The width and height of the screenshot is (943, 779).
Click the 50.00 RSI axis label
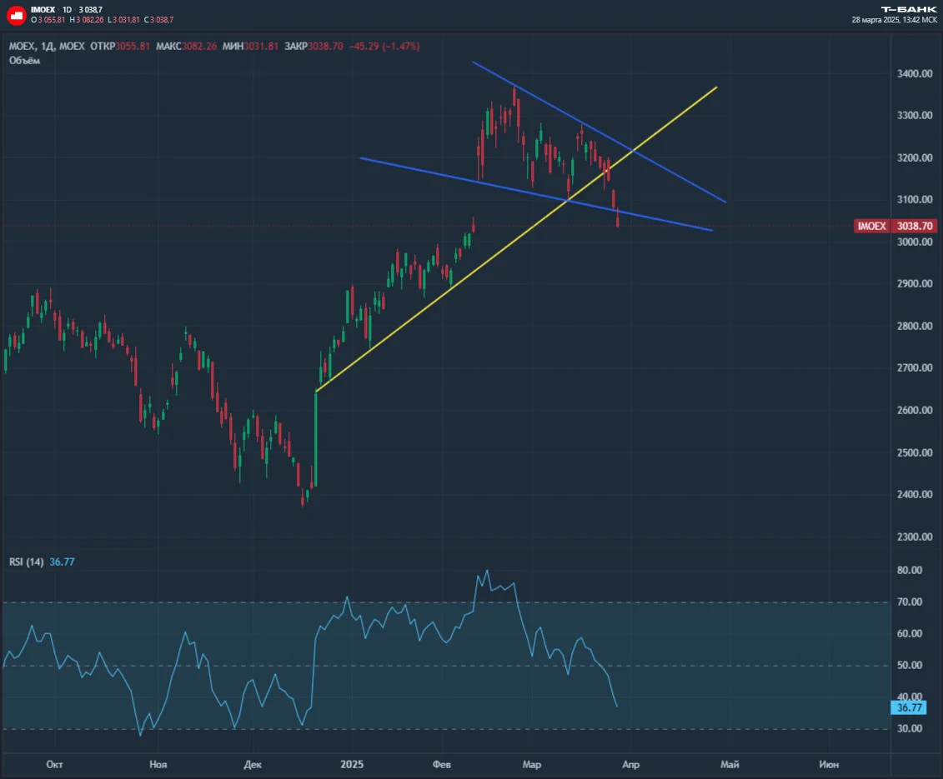[x=910, y=666]
